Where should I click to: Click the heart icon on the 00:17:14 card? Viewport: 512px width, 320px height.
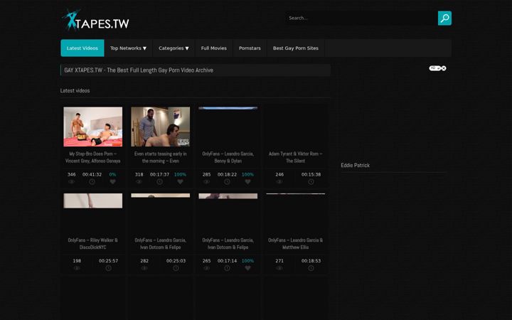[x=248, y=268]
